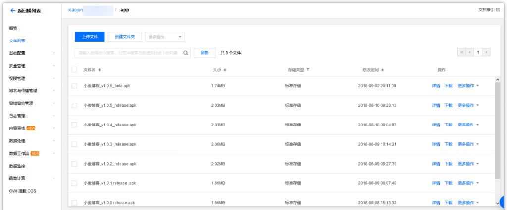Click the 文档指引 link text
Image resolution: width=507 pixels, height=210 pixels.
pyautogui.click(x=486, y=10)
